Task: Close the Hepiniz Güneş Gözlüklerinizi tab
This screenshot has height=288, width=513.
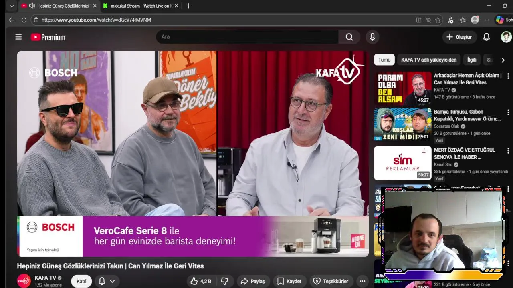Action: coord(95,6)
